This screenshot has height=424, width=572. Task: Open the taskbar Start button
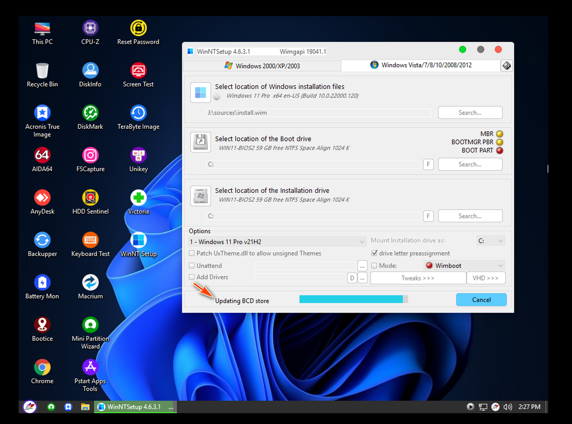30,407
